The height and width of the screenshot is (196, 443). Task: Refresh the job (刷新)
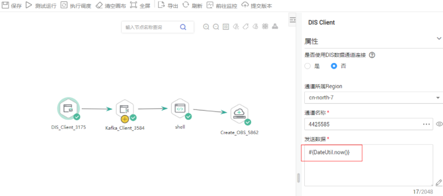point(193,5)
